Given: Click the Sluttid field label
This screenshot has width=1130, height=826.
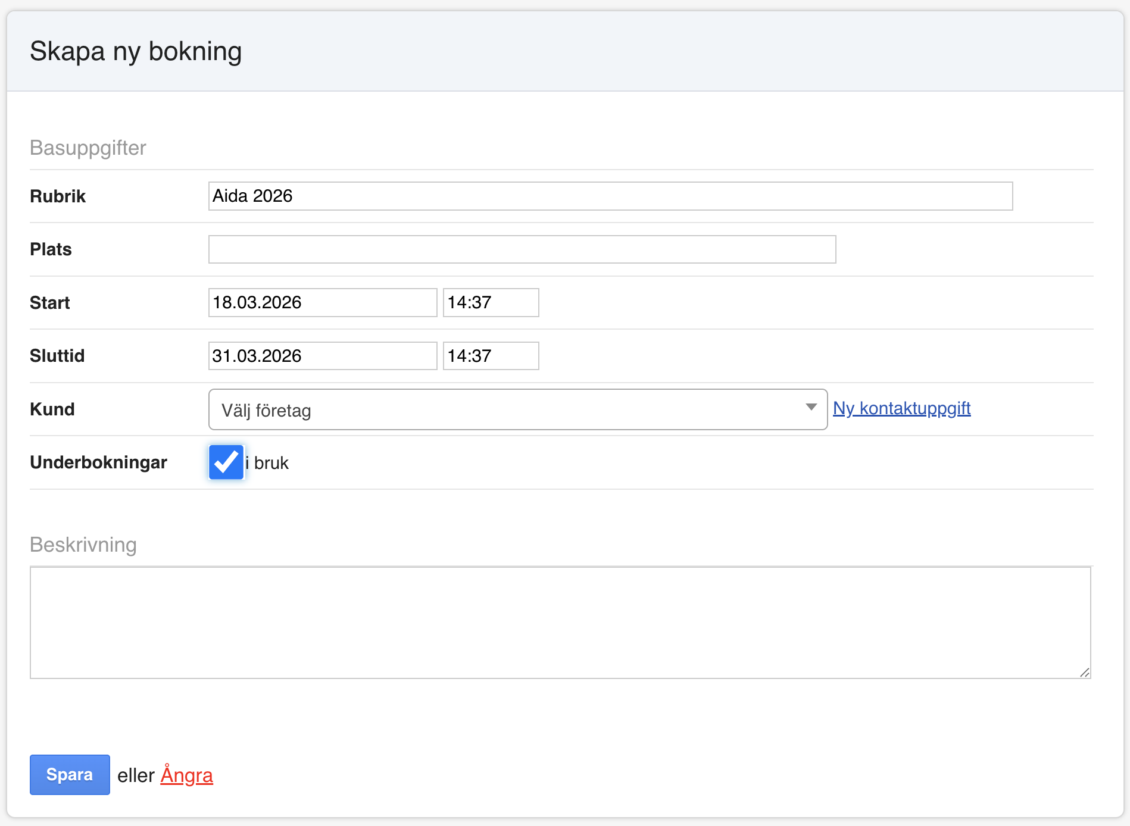Looking at the screenshot, I should pos(57,356).
